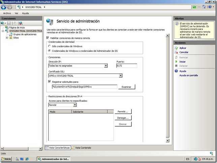Click the green refresh icon beside the address bar
Screen dimensions: 217x163
pos(194,7)
